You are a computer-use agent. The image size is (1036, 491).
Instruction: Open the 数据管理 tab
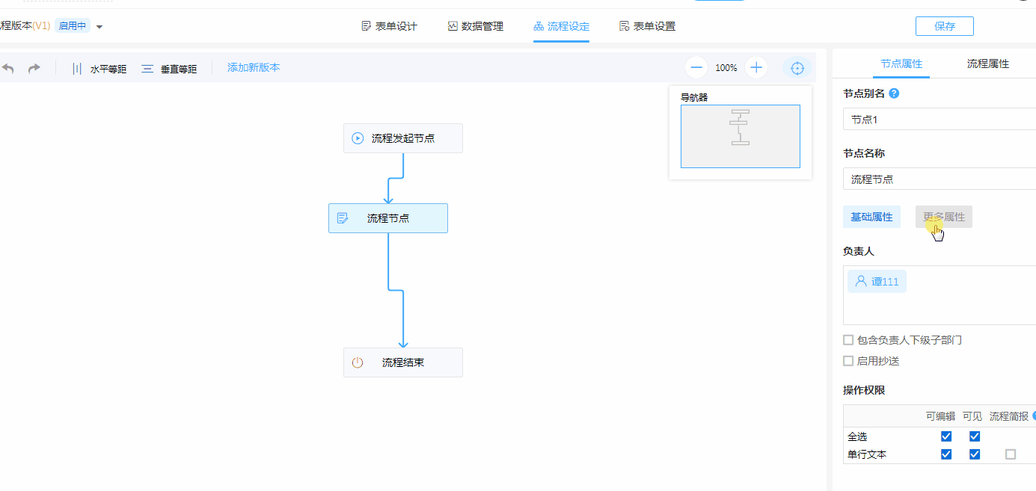475,26
